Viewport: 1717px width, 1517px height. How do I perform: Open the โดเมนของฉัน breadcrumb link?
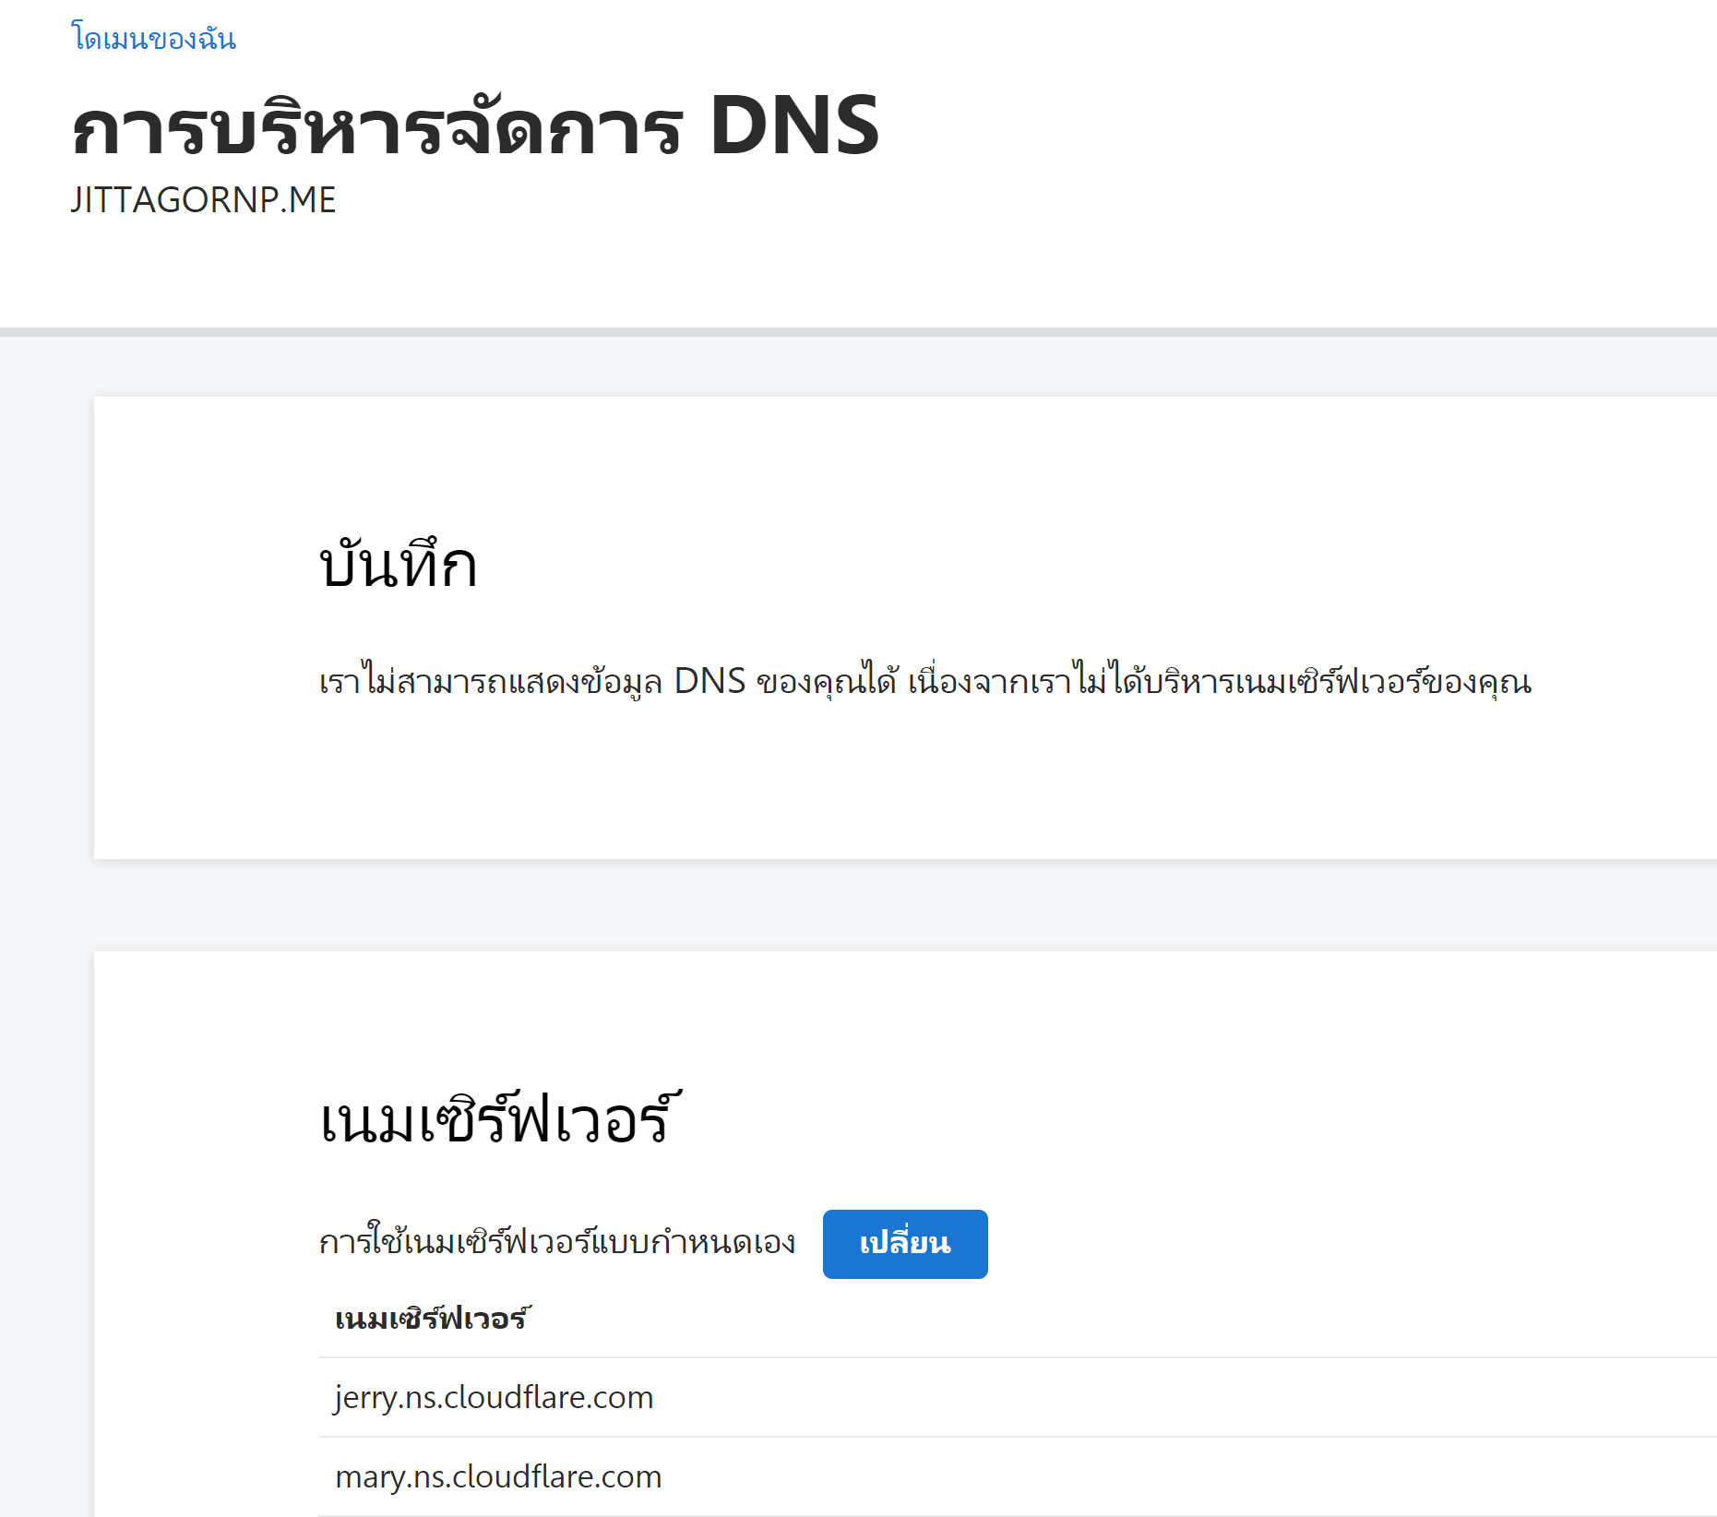click(x=153, y=39)
